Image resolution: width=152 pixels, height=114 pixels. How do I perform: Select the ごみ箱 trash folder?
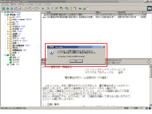(x=12, y=64)
